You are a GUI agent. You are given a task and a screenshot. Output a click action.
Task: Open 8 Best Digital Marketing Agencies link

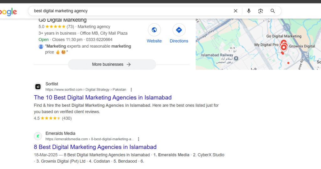point(95,147)
